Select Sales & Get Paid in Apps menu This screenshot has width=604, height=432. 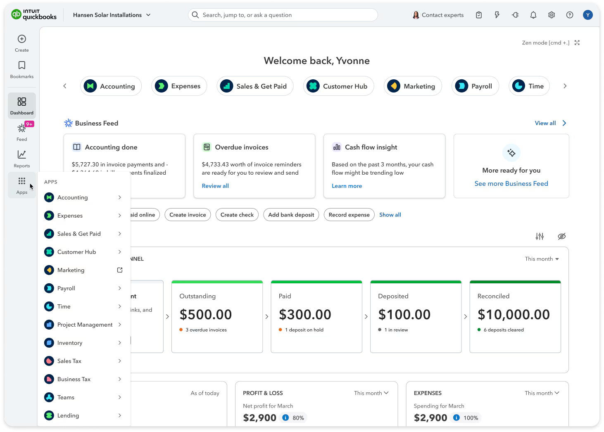coord(84,234)
